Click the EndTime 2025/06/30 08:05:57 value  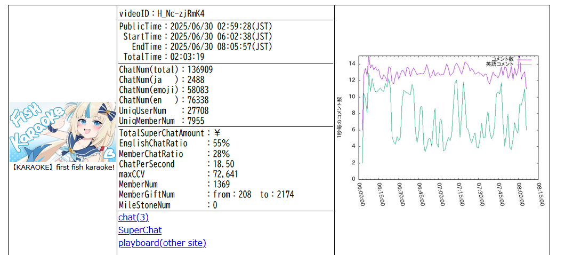pos(221,46)
